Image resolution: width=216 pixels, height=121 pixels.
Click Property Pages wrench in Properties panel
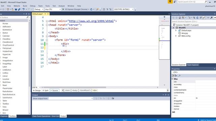pos(179,76)
